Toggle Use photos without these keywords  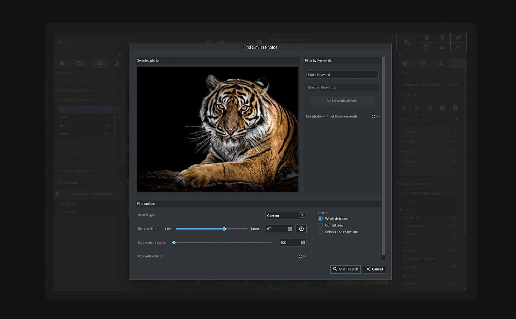[375, 116]
